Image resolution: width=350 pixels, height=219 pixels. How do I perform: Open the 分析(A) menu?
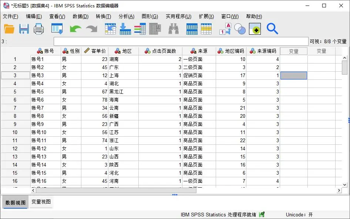[126, 17]
